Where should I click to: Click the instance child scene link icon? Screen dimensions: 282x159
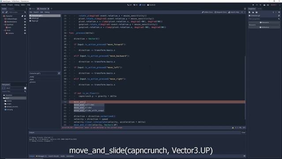[7, 12]
